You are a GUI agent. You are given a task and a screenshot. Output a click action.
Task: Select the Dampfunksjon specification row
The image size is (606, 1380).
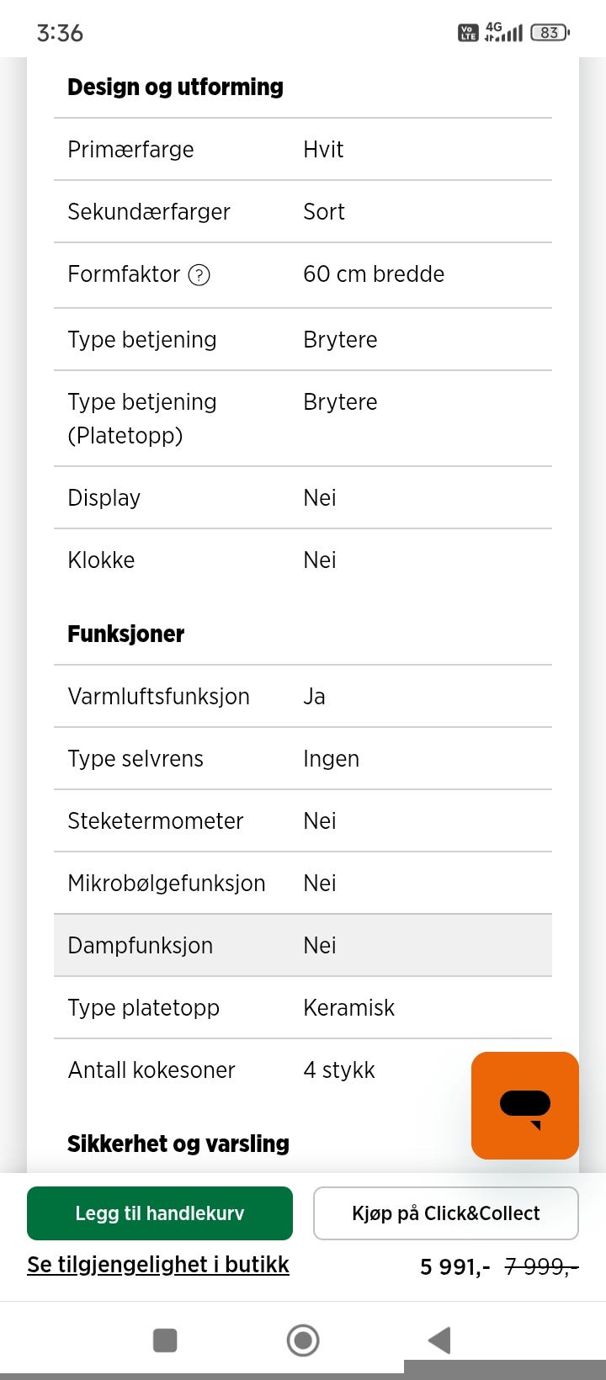303,945
